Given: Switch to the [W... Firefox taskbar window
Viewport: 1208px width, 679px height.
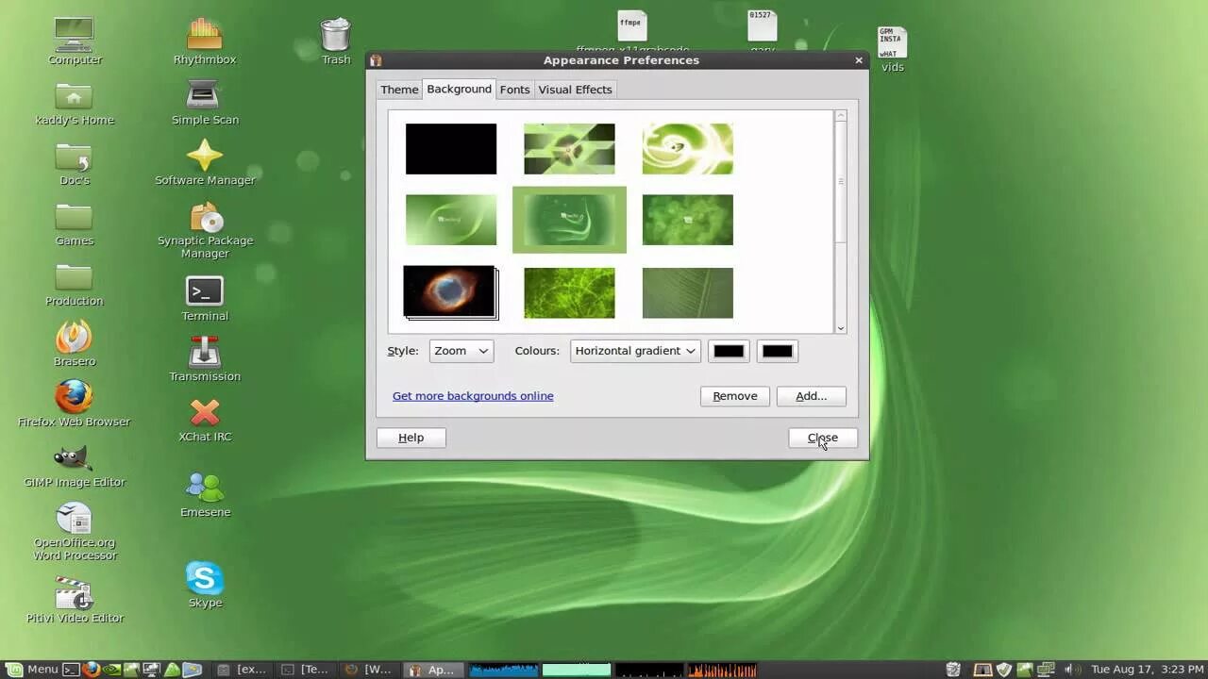Looking at the screenshot, I should click(x=369, y=670).
